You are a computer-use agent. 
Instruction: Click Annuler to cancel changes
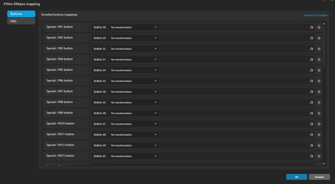(x=319, y=177)
